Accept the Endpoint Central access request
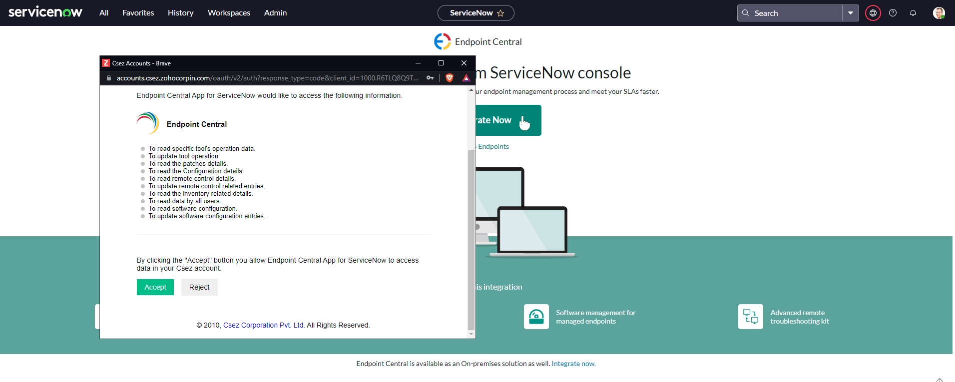The image size is (955, 382). click(155, 287)
